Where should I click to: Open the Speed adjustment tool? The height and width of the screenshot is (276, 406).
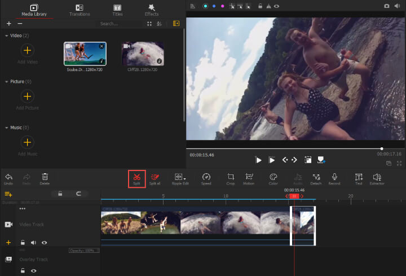pyautogui.click(x=206, y=178)
